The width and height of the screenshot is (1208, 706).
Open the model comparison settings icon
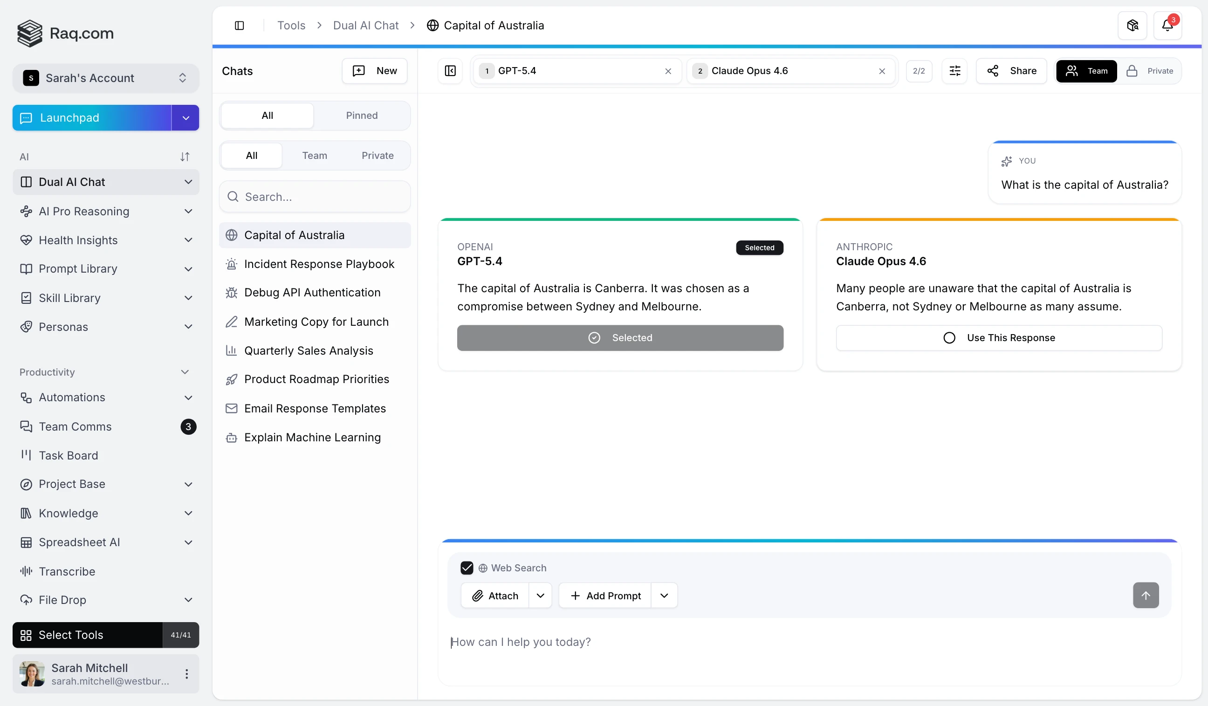click(x=954, y=71)
